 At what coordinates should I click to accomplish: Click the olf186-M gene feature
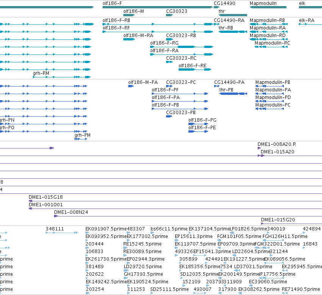129,15
